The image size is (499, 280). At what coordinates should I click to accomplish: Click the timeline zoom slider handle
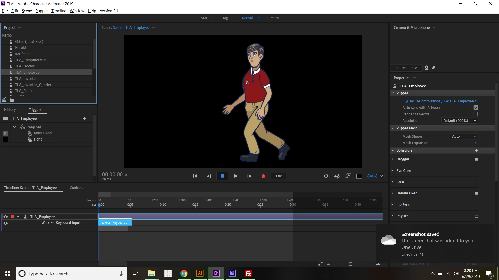(350, 264)
